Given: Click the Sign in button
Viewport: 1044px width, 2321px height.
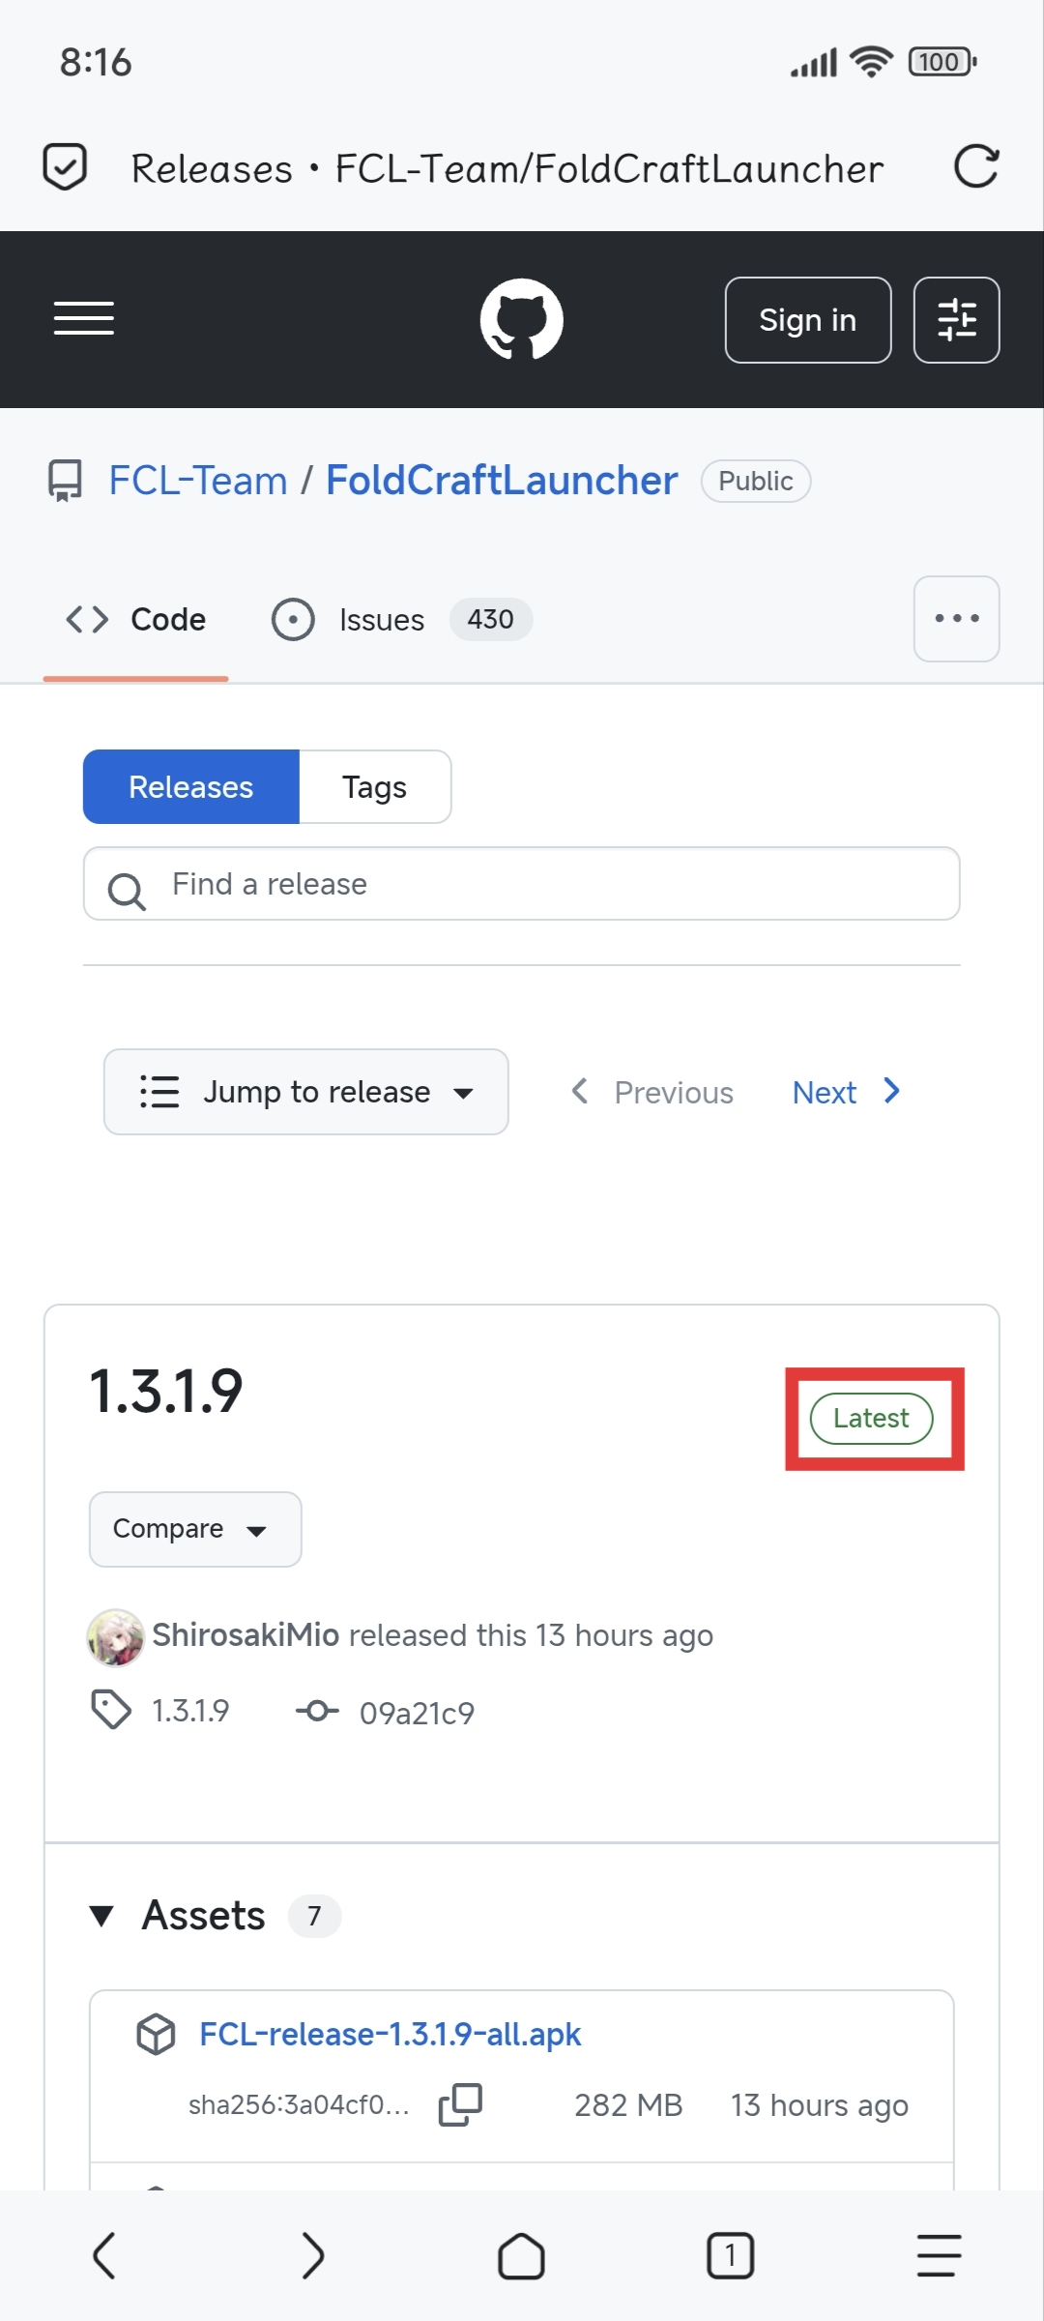Looking at the screenshot, I should 808,320.
